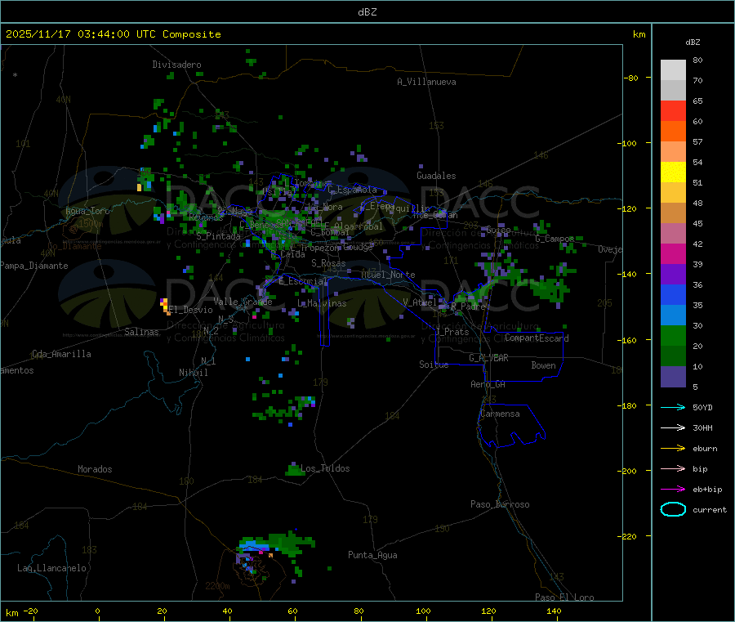This screenshot has height=622, width=735.
Task: Select the light blue 30–35 dBZ swatch
Action: coord(673,315)
